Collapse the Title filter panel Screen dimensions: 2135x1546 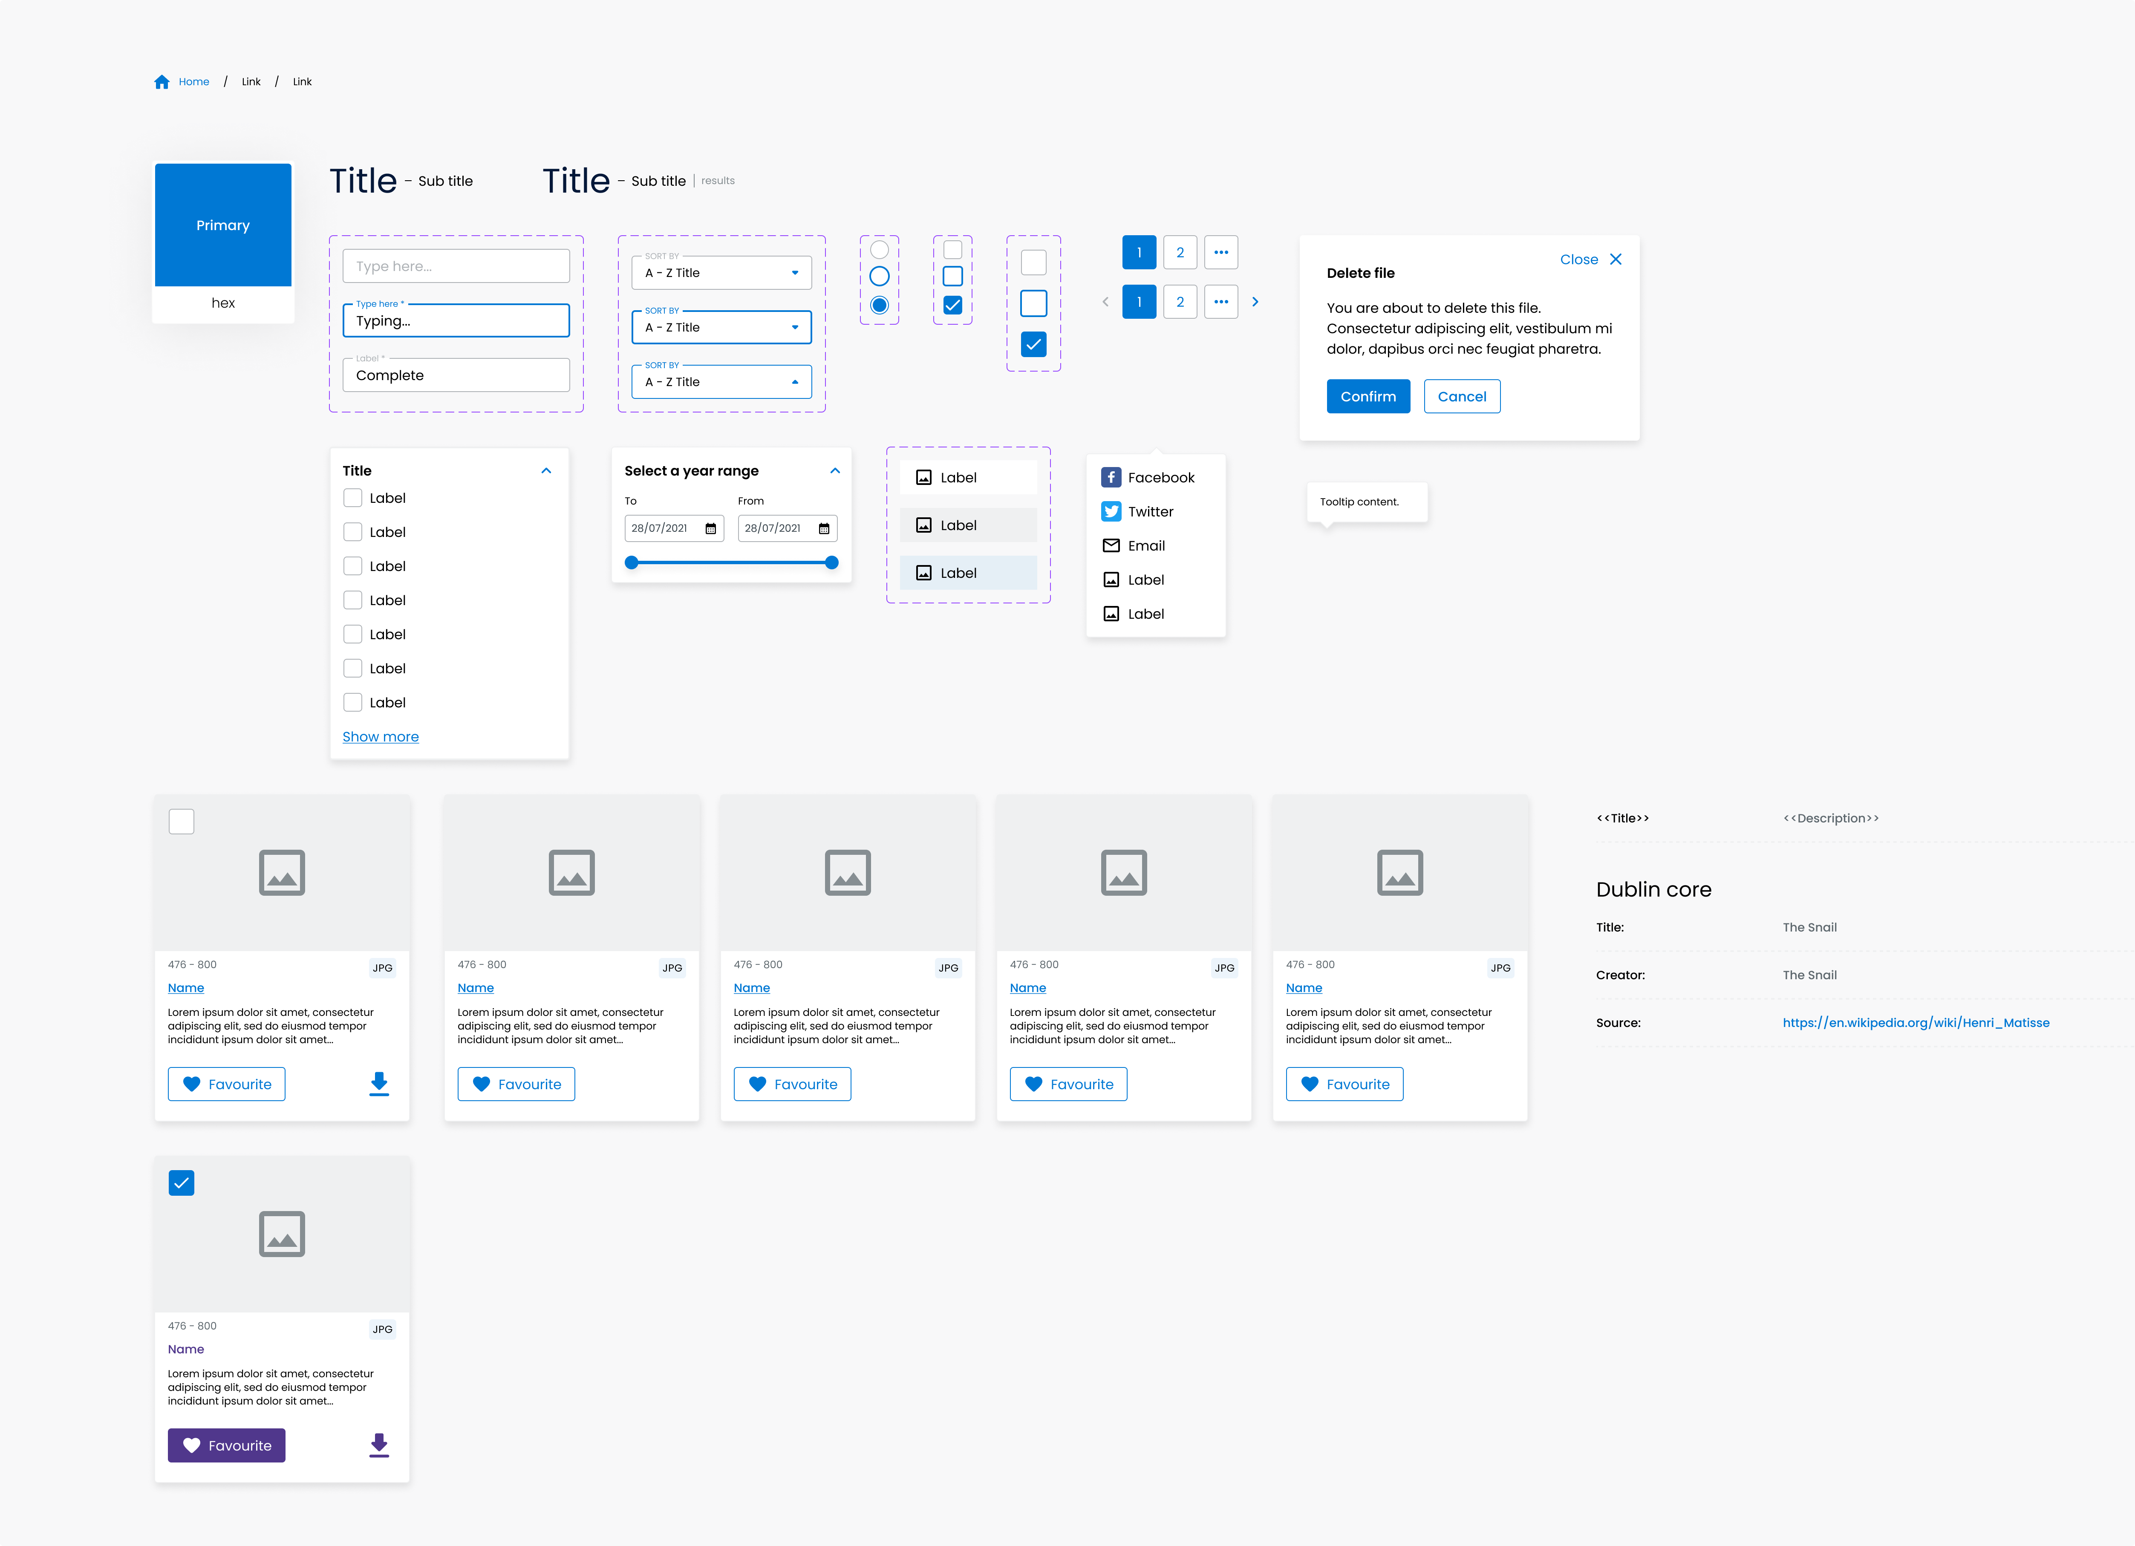click(x=546, y=471)
